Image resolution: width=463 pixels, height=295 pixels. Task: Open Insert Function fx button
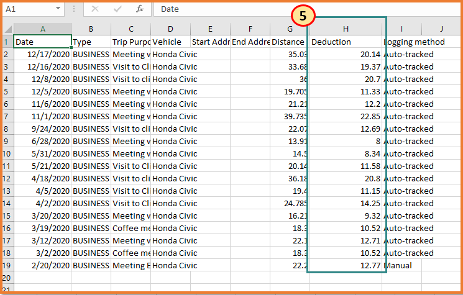(140, 9)
